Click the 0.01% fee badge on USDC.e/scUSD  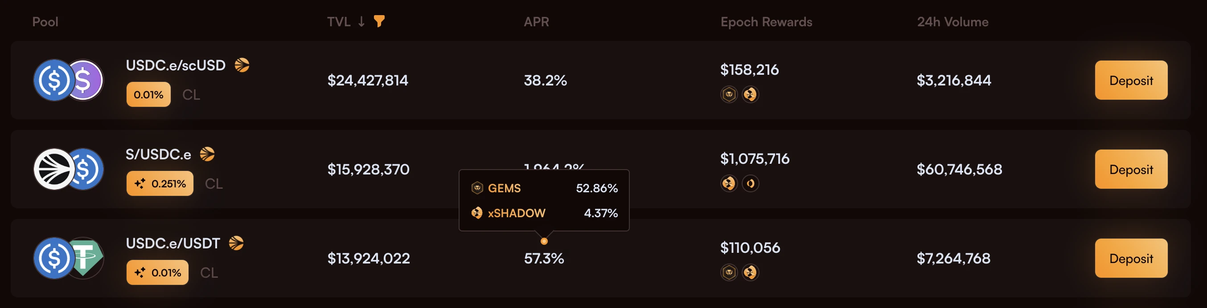pyautogui.click(x=148, y=94)
